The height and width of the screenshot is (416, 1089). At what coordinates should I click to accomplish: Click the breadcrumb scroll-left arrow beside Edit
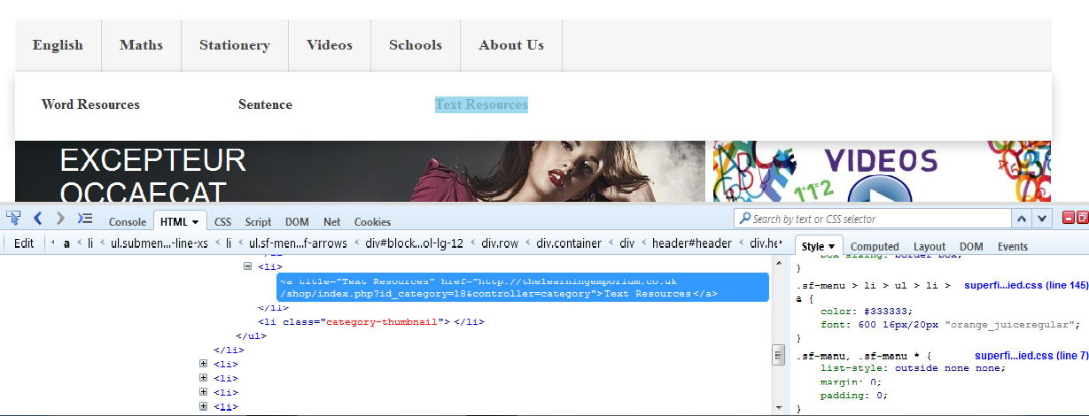tap(52, 243)
